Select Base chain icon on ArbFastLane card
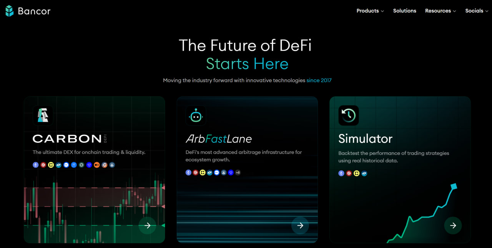Screen dimensions: 492x248 click(216, 172)
